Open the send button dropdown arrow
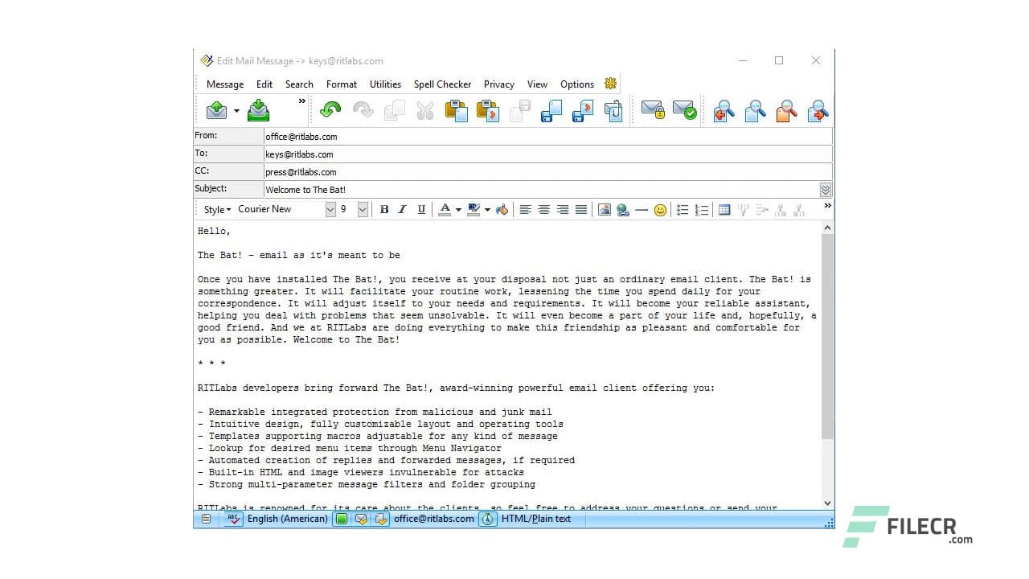The width and height of the screenshot is (1029, 579). click(x=236, y=111)
